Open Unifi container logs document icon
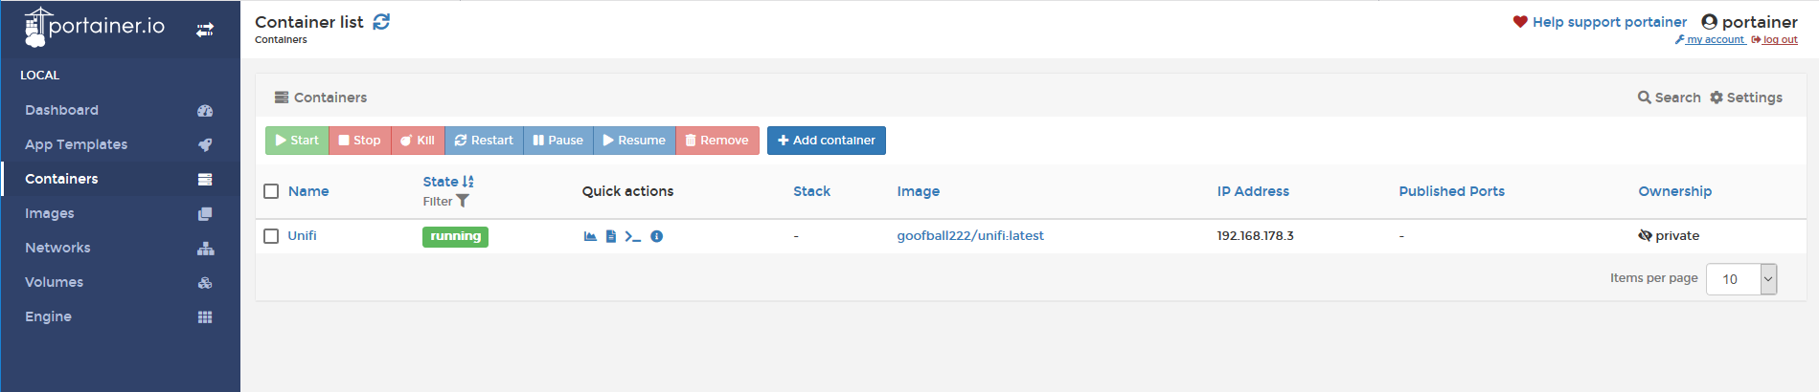This screenshot has width=1819, height=392. 611,236
